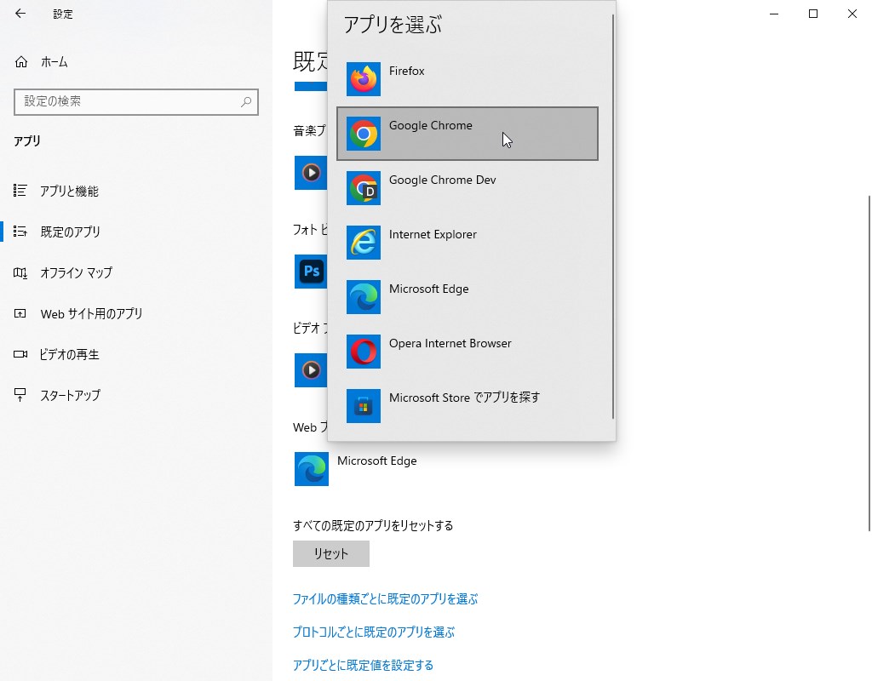The image size is (872, 681).
Task: Pick the Google Chrome Dev icon
Action: 363,188
